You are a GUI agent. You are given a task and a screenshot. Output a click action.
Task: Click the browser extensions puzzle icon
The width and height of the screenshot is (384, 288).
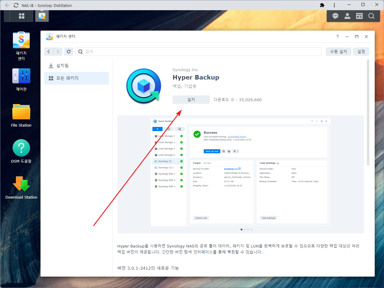(322, 5)
